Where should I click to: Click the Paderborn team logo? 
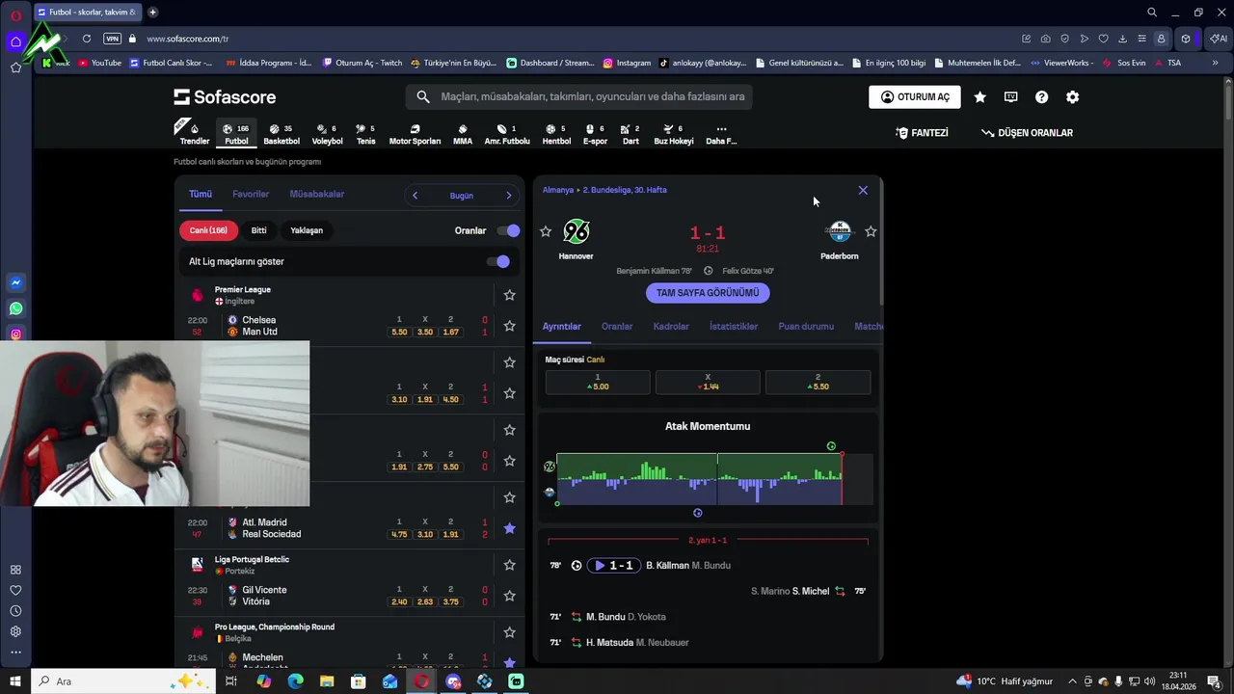pyautogui.click(x=840, y=231)
